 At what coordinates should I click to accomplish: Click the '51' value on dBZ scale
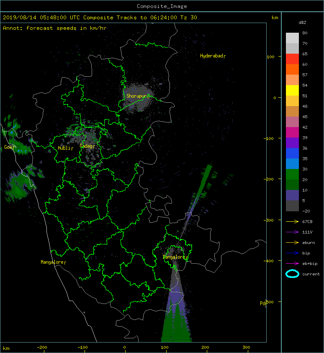(305, 96)
